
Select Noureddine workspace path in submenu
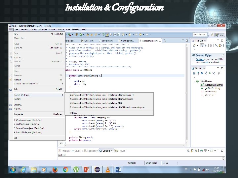click(109, 107)
